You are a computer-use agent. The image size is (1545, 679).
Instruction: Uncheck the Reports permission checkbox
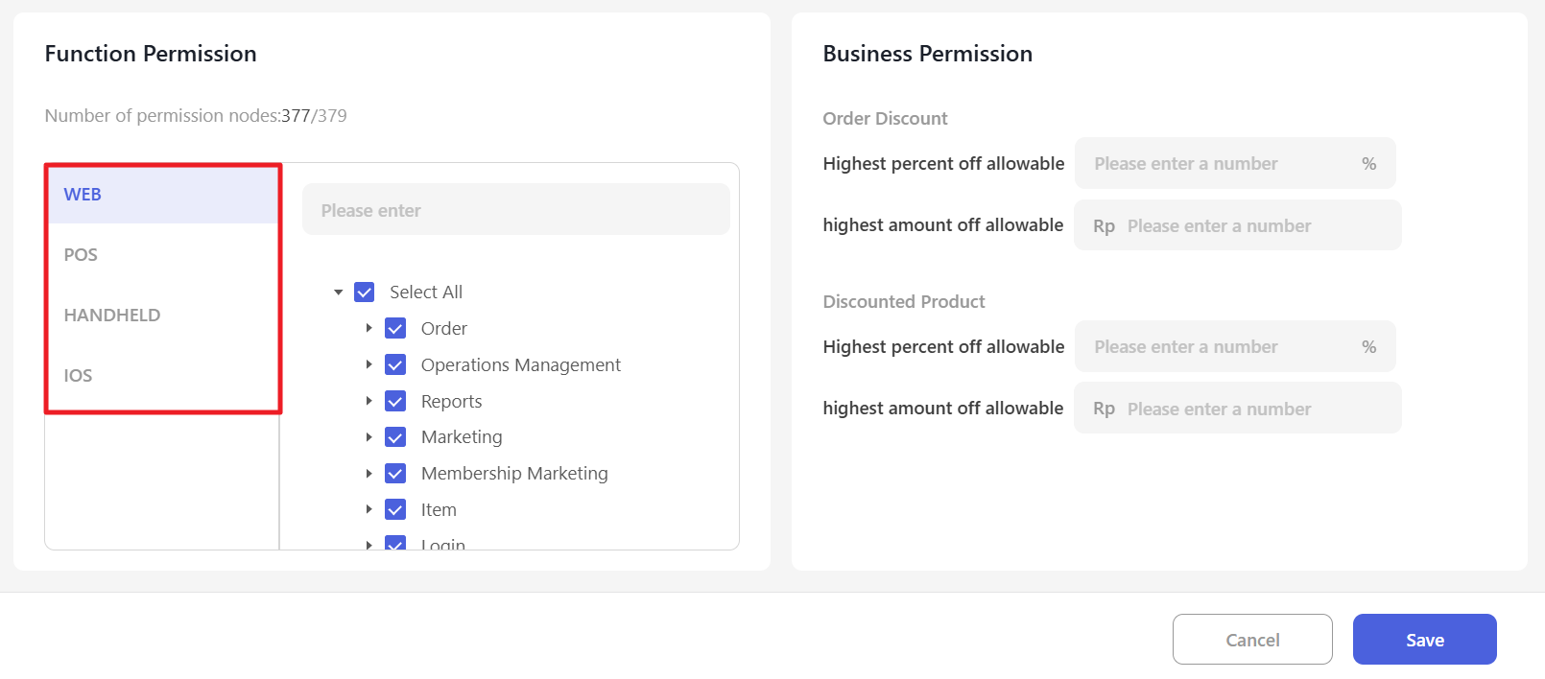(x=395, y=402)
